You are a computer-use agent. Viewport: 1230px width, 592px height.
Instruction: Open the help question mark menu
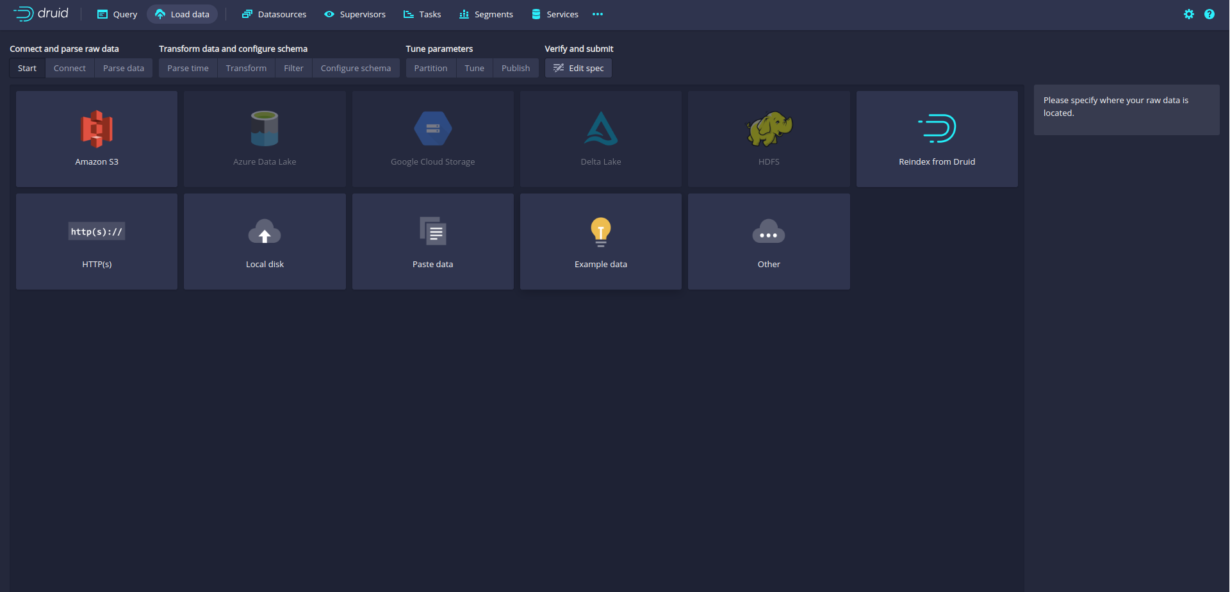1209,14
